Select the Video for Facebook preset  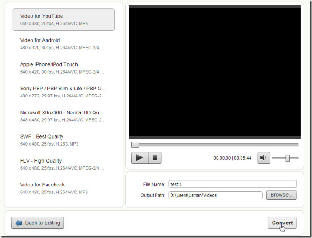pos(63,188)
